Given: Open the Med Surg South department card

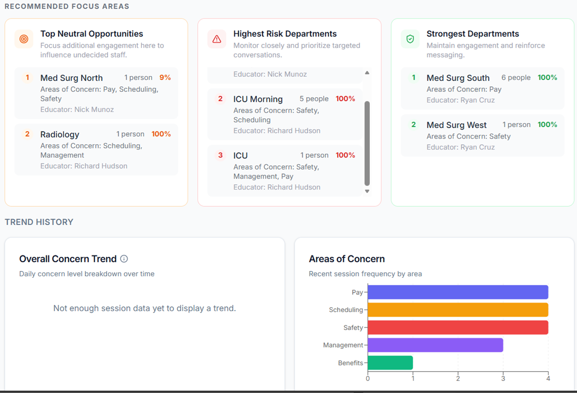Looking at the screenshot, I should point(482,89).
